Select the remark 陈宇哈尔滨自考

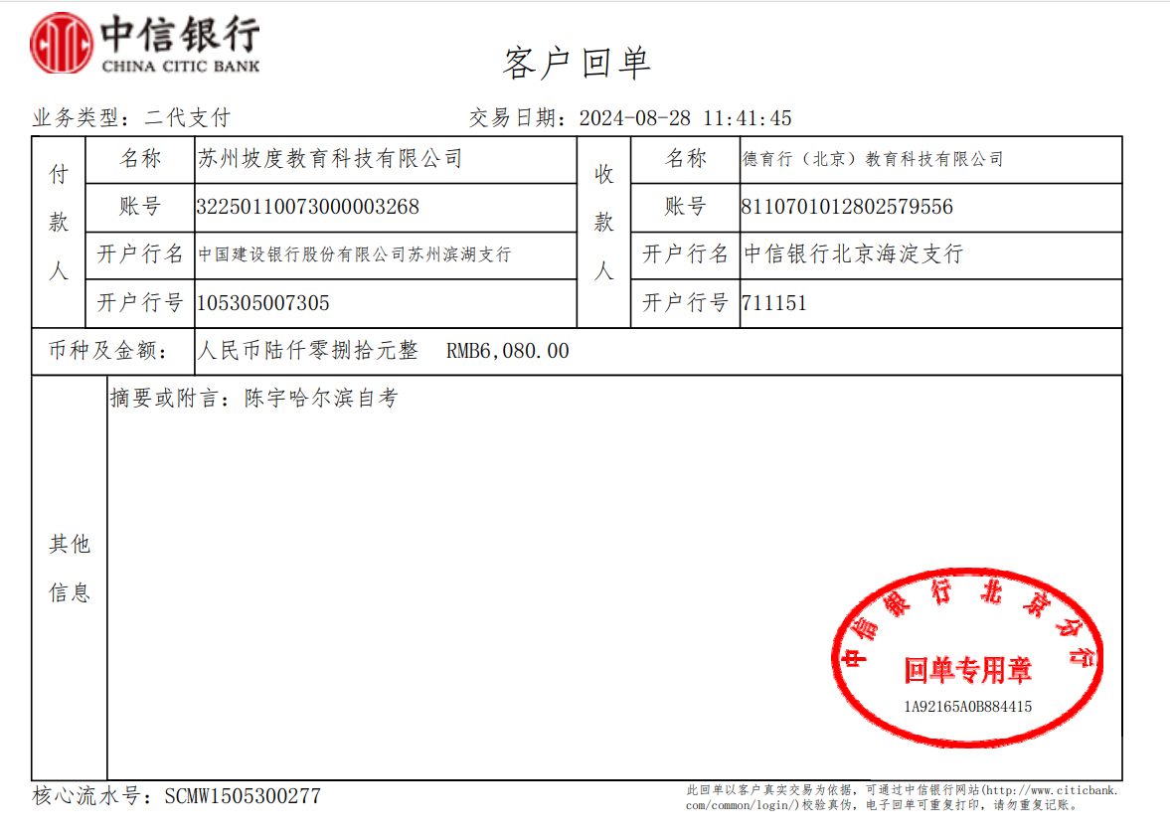pos(321,399)
